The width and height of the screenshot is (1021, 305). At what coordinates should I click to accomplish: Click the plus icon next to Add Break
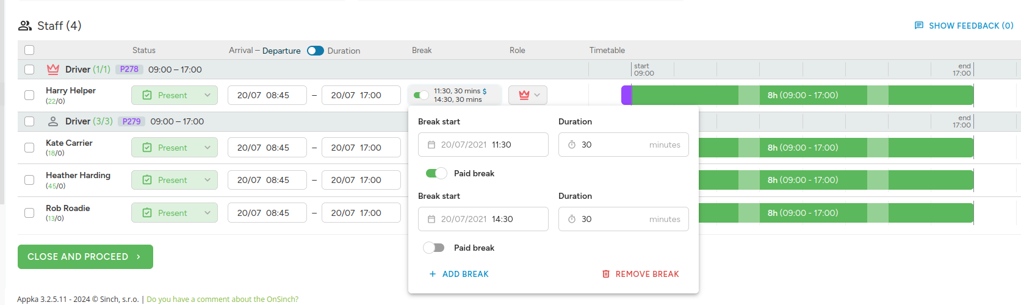pyautogui.click(x=433, y=274)
